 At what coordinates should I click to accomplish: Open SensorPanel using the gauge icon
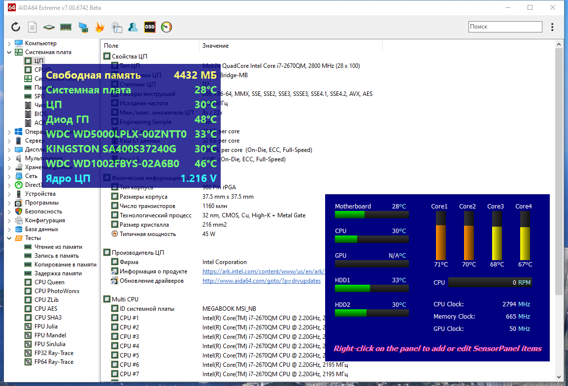[166, 27]
